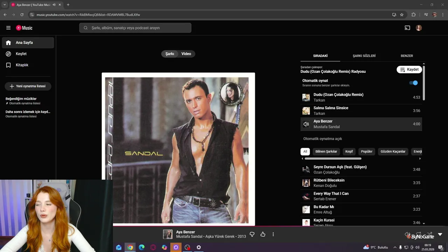The height and width of the screenshot is (252, 448).
Task: Click install app icon in address bar
Action: point(394,15)
